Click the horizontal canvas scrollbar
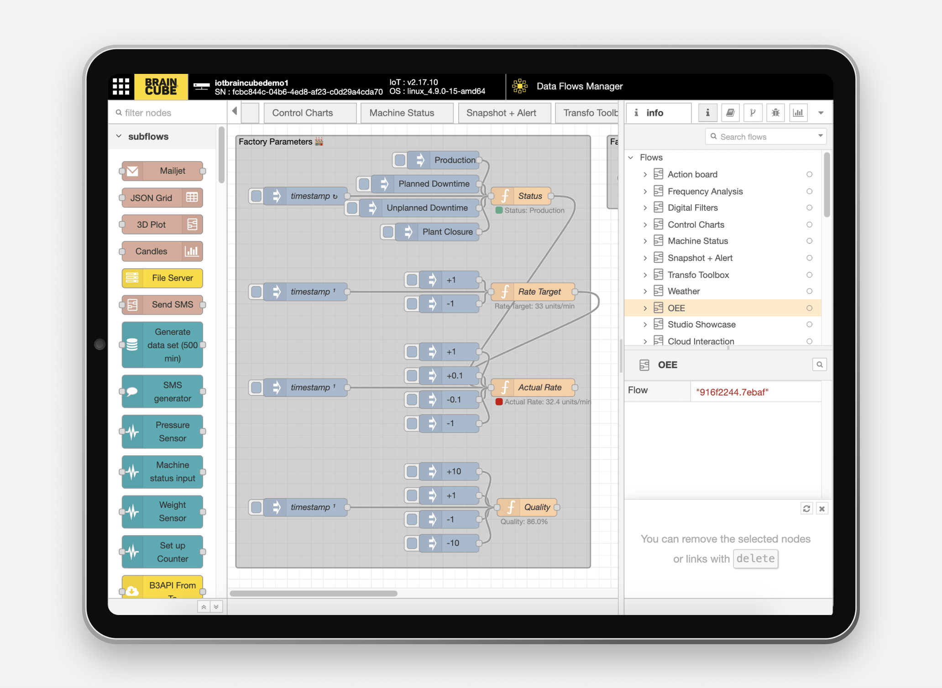Screen dimensions: 942x688 click(313, 594)
